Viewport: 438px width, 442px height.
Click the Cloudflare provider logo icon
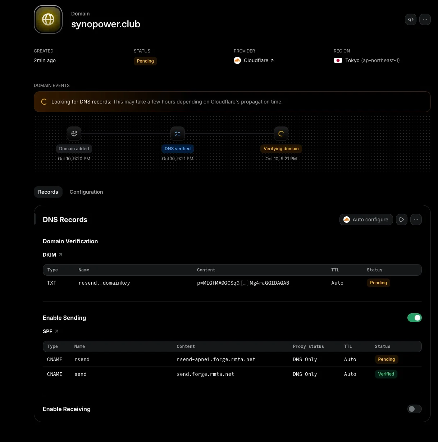pos(237,60)
